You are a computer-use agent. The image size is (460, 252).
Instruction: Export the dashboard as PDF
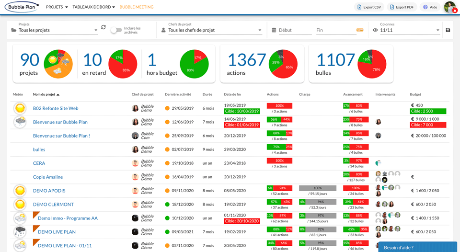[402, 7]
